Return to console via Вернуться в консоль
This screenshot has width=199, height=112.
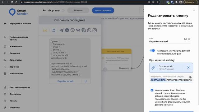[x=17, y=24]
